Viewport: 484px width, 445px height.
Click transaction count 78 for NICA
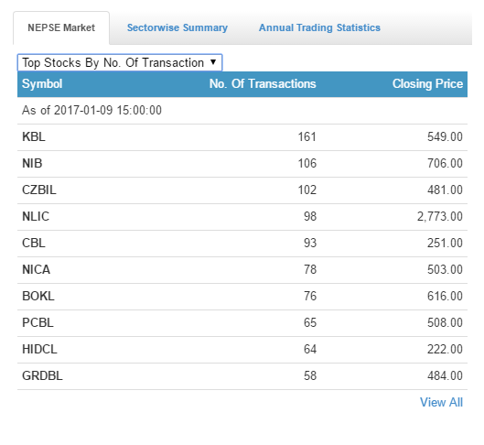(310, 270)
